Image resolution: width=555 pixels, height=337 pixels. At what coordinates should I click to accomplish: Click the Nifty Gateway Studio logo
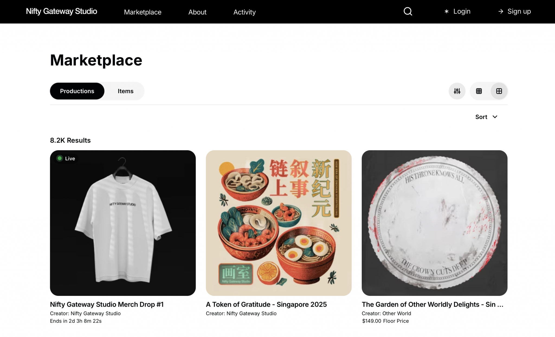pyautogui.click(x=62, y=11)
